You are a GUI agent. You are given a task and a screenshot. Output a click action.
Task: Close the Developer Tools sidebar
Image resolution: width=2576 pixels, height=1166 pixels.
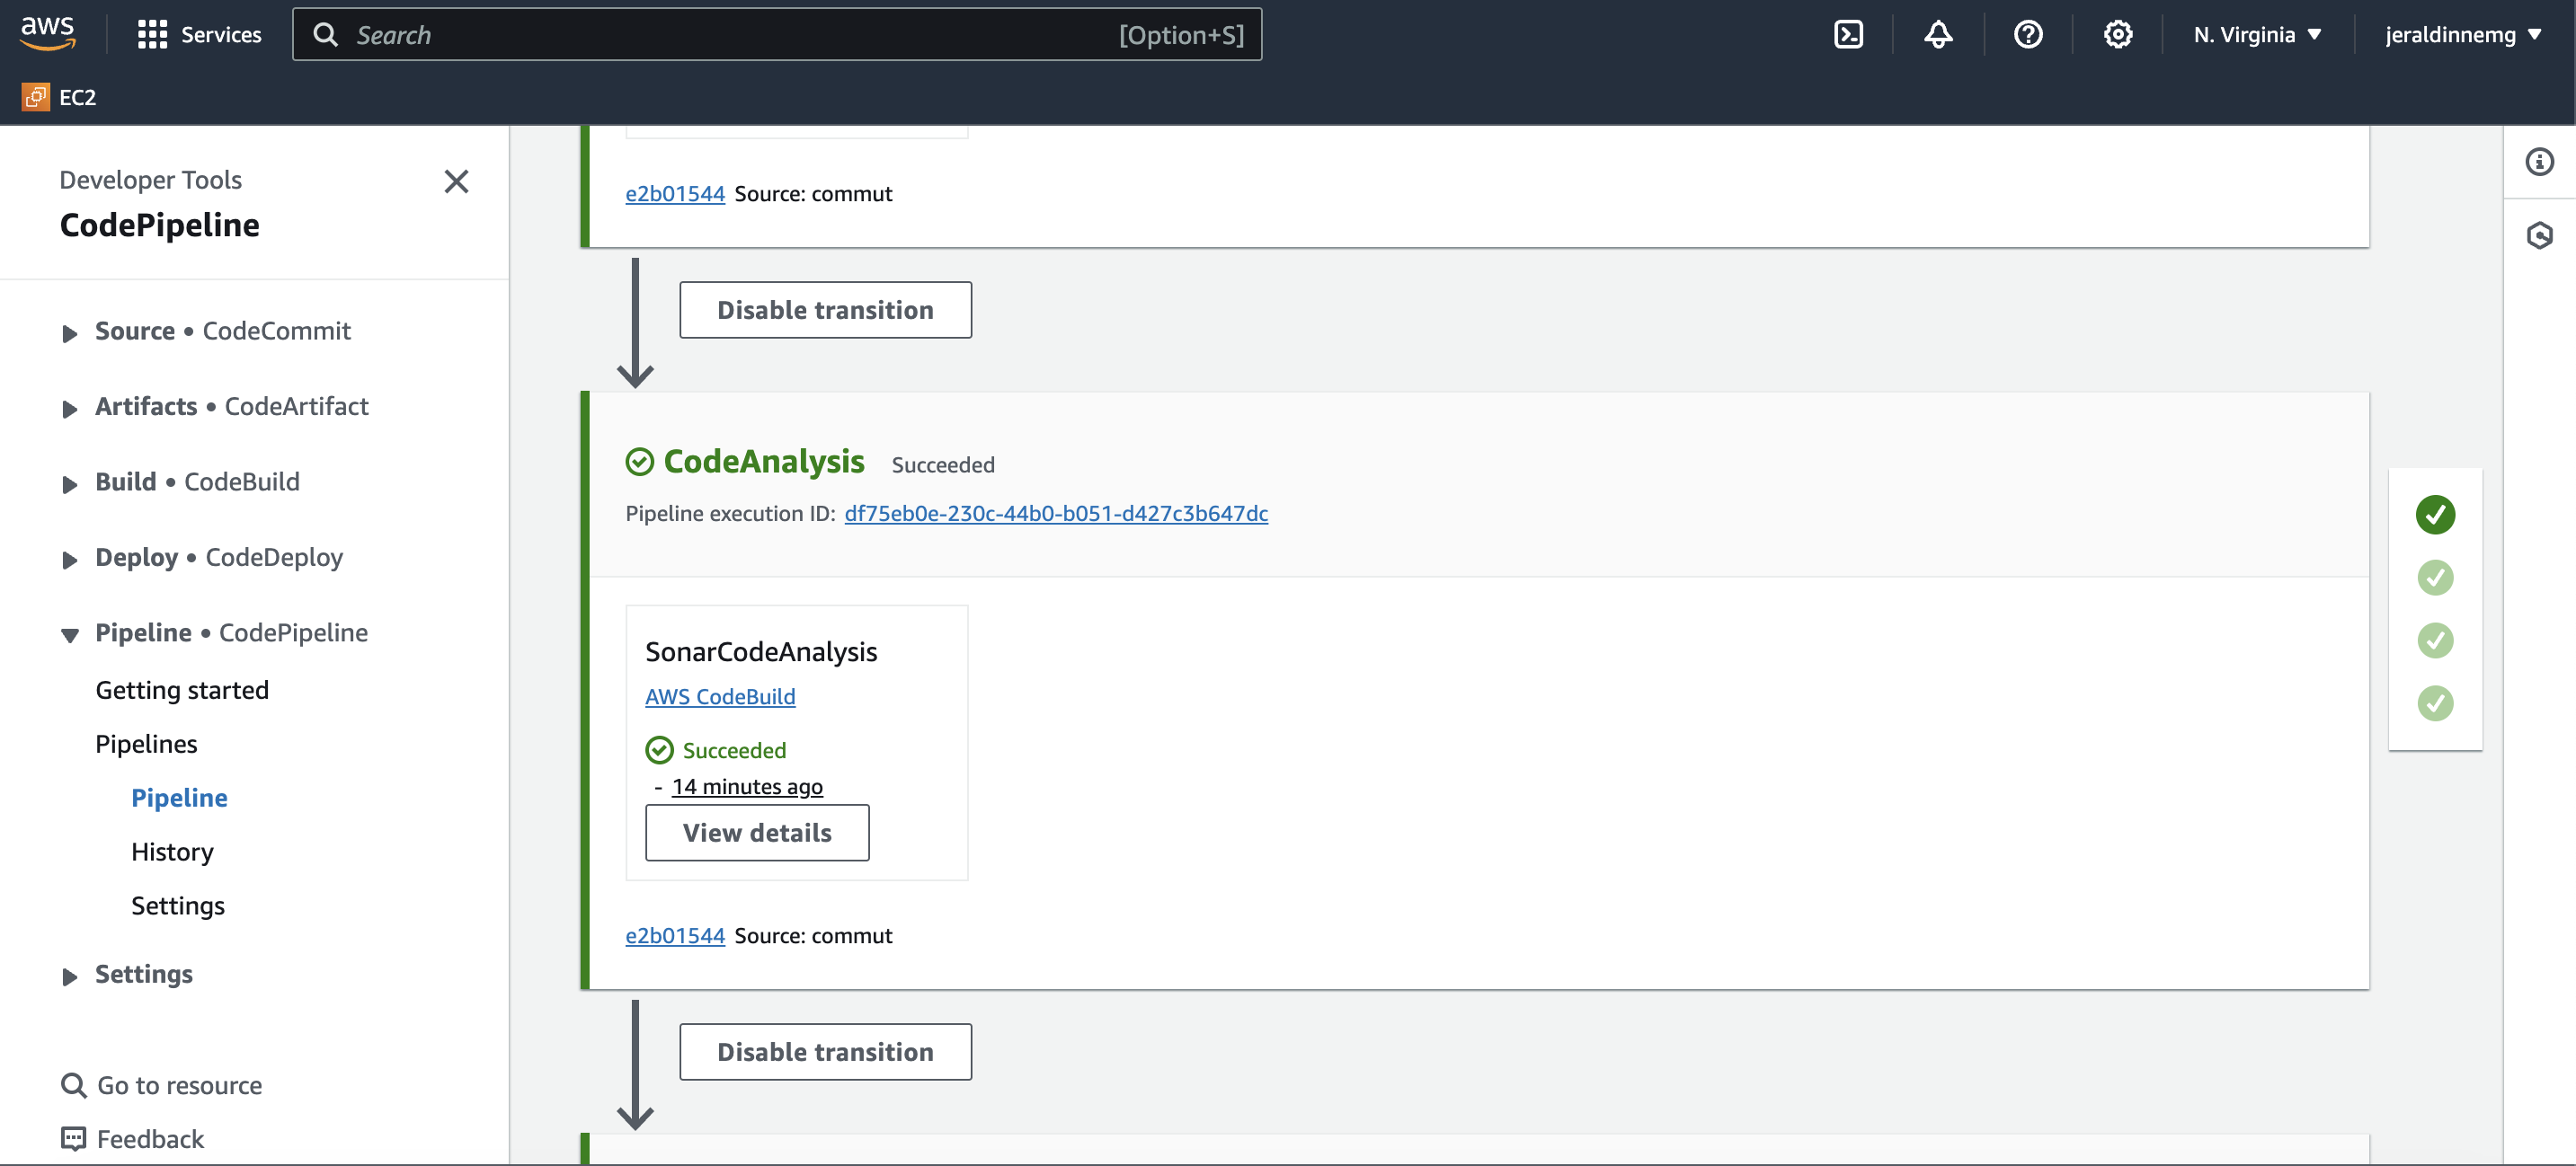(456, 181)
